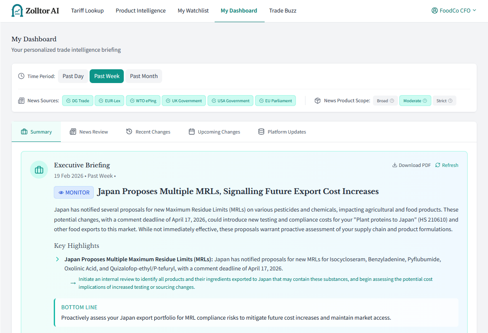488x333 pixels.
Task: Select the Past Week time period
Action: pos(107,76)
